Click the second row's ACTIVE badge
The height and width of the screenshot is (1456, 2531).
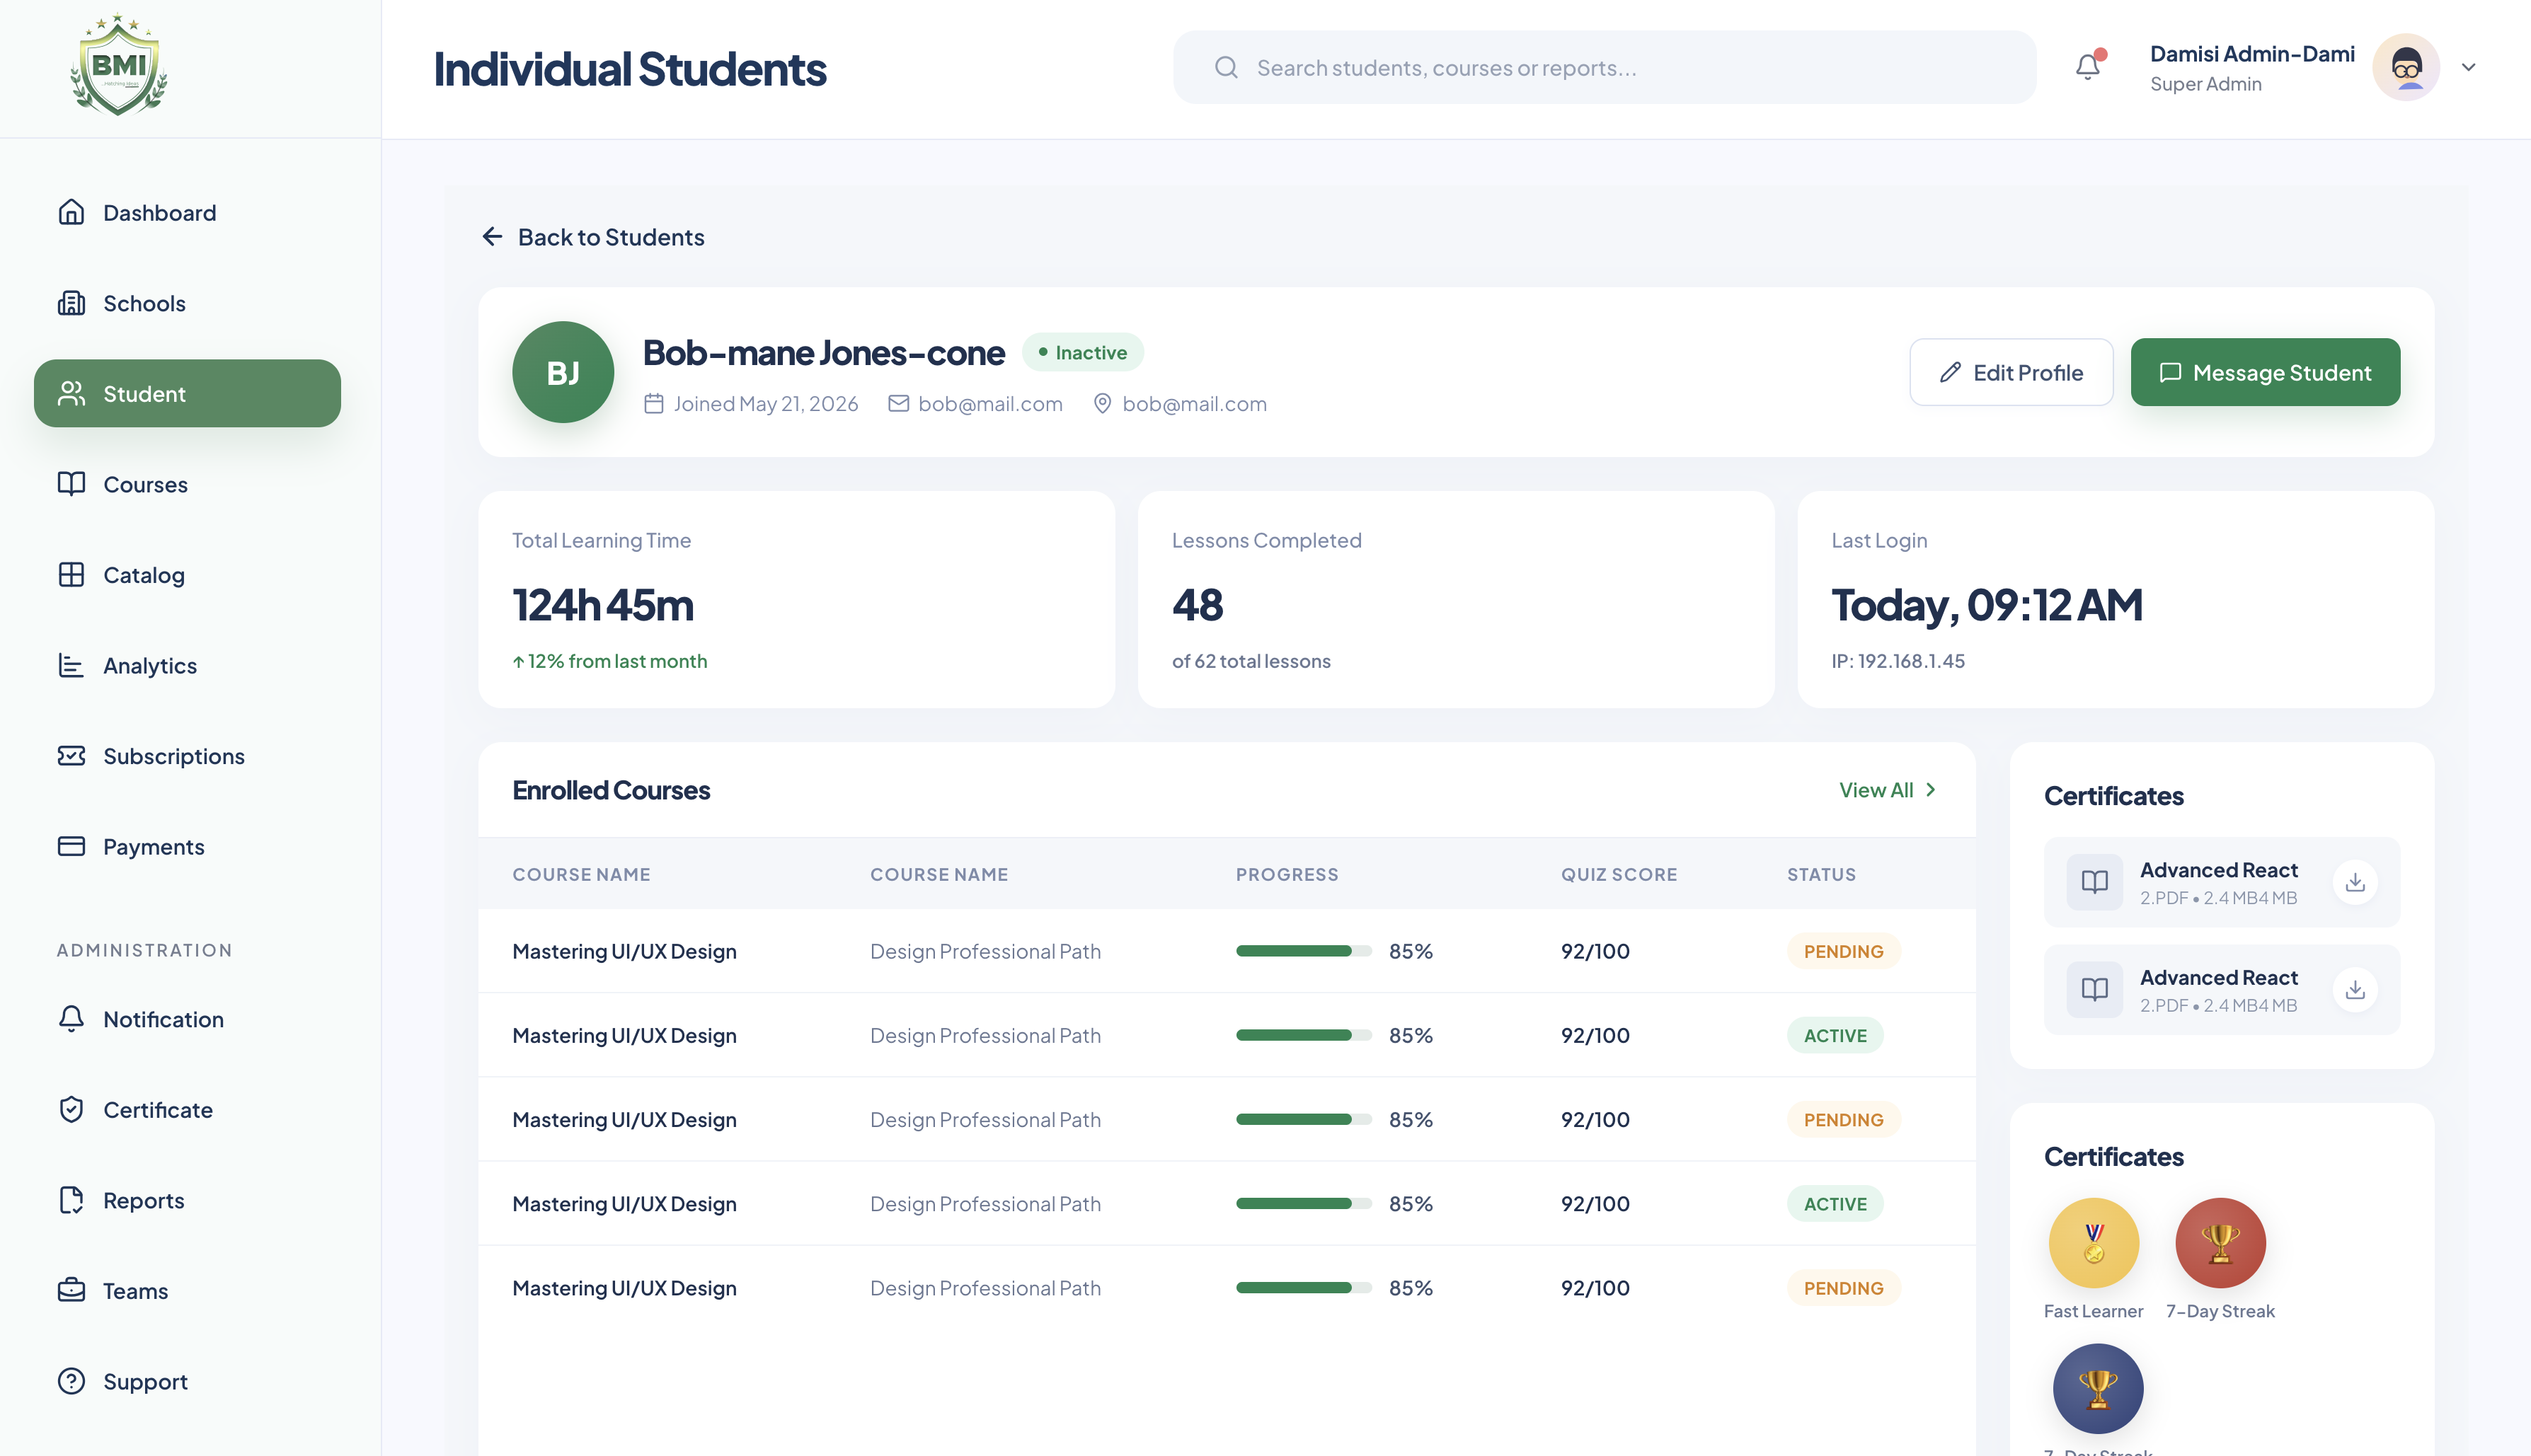pyautogui.click(x=1835, y=1035)
